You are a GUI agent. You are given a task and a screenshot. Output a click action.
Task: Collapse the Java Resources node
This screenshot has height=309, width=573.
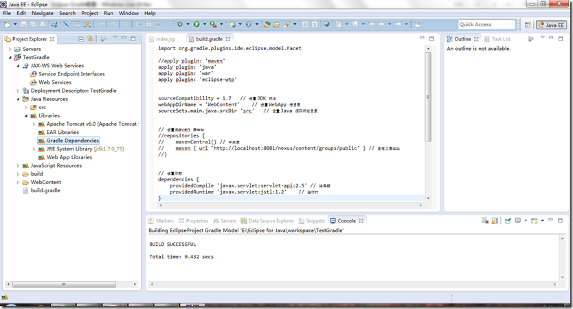[x=19, y=99]
